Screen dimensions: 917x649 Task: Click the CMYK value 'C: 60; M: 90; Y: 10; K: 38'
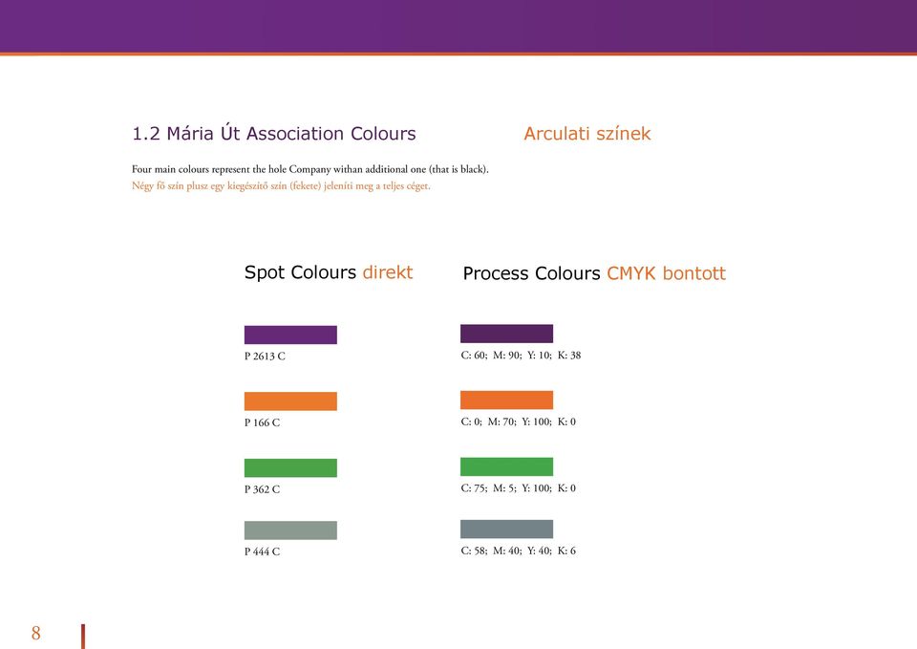point(522,356)
